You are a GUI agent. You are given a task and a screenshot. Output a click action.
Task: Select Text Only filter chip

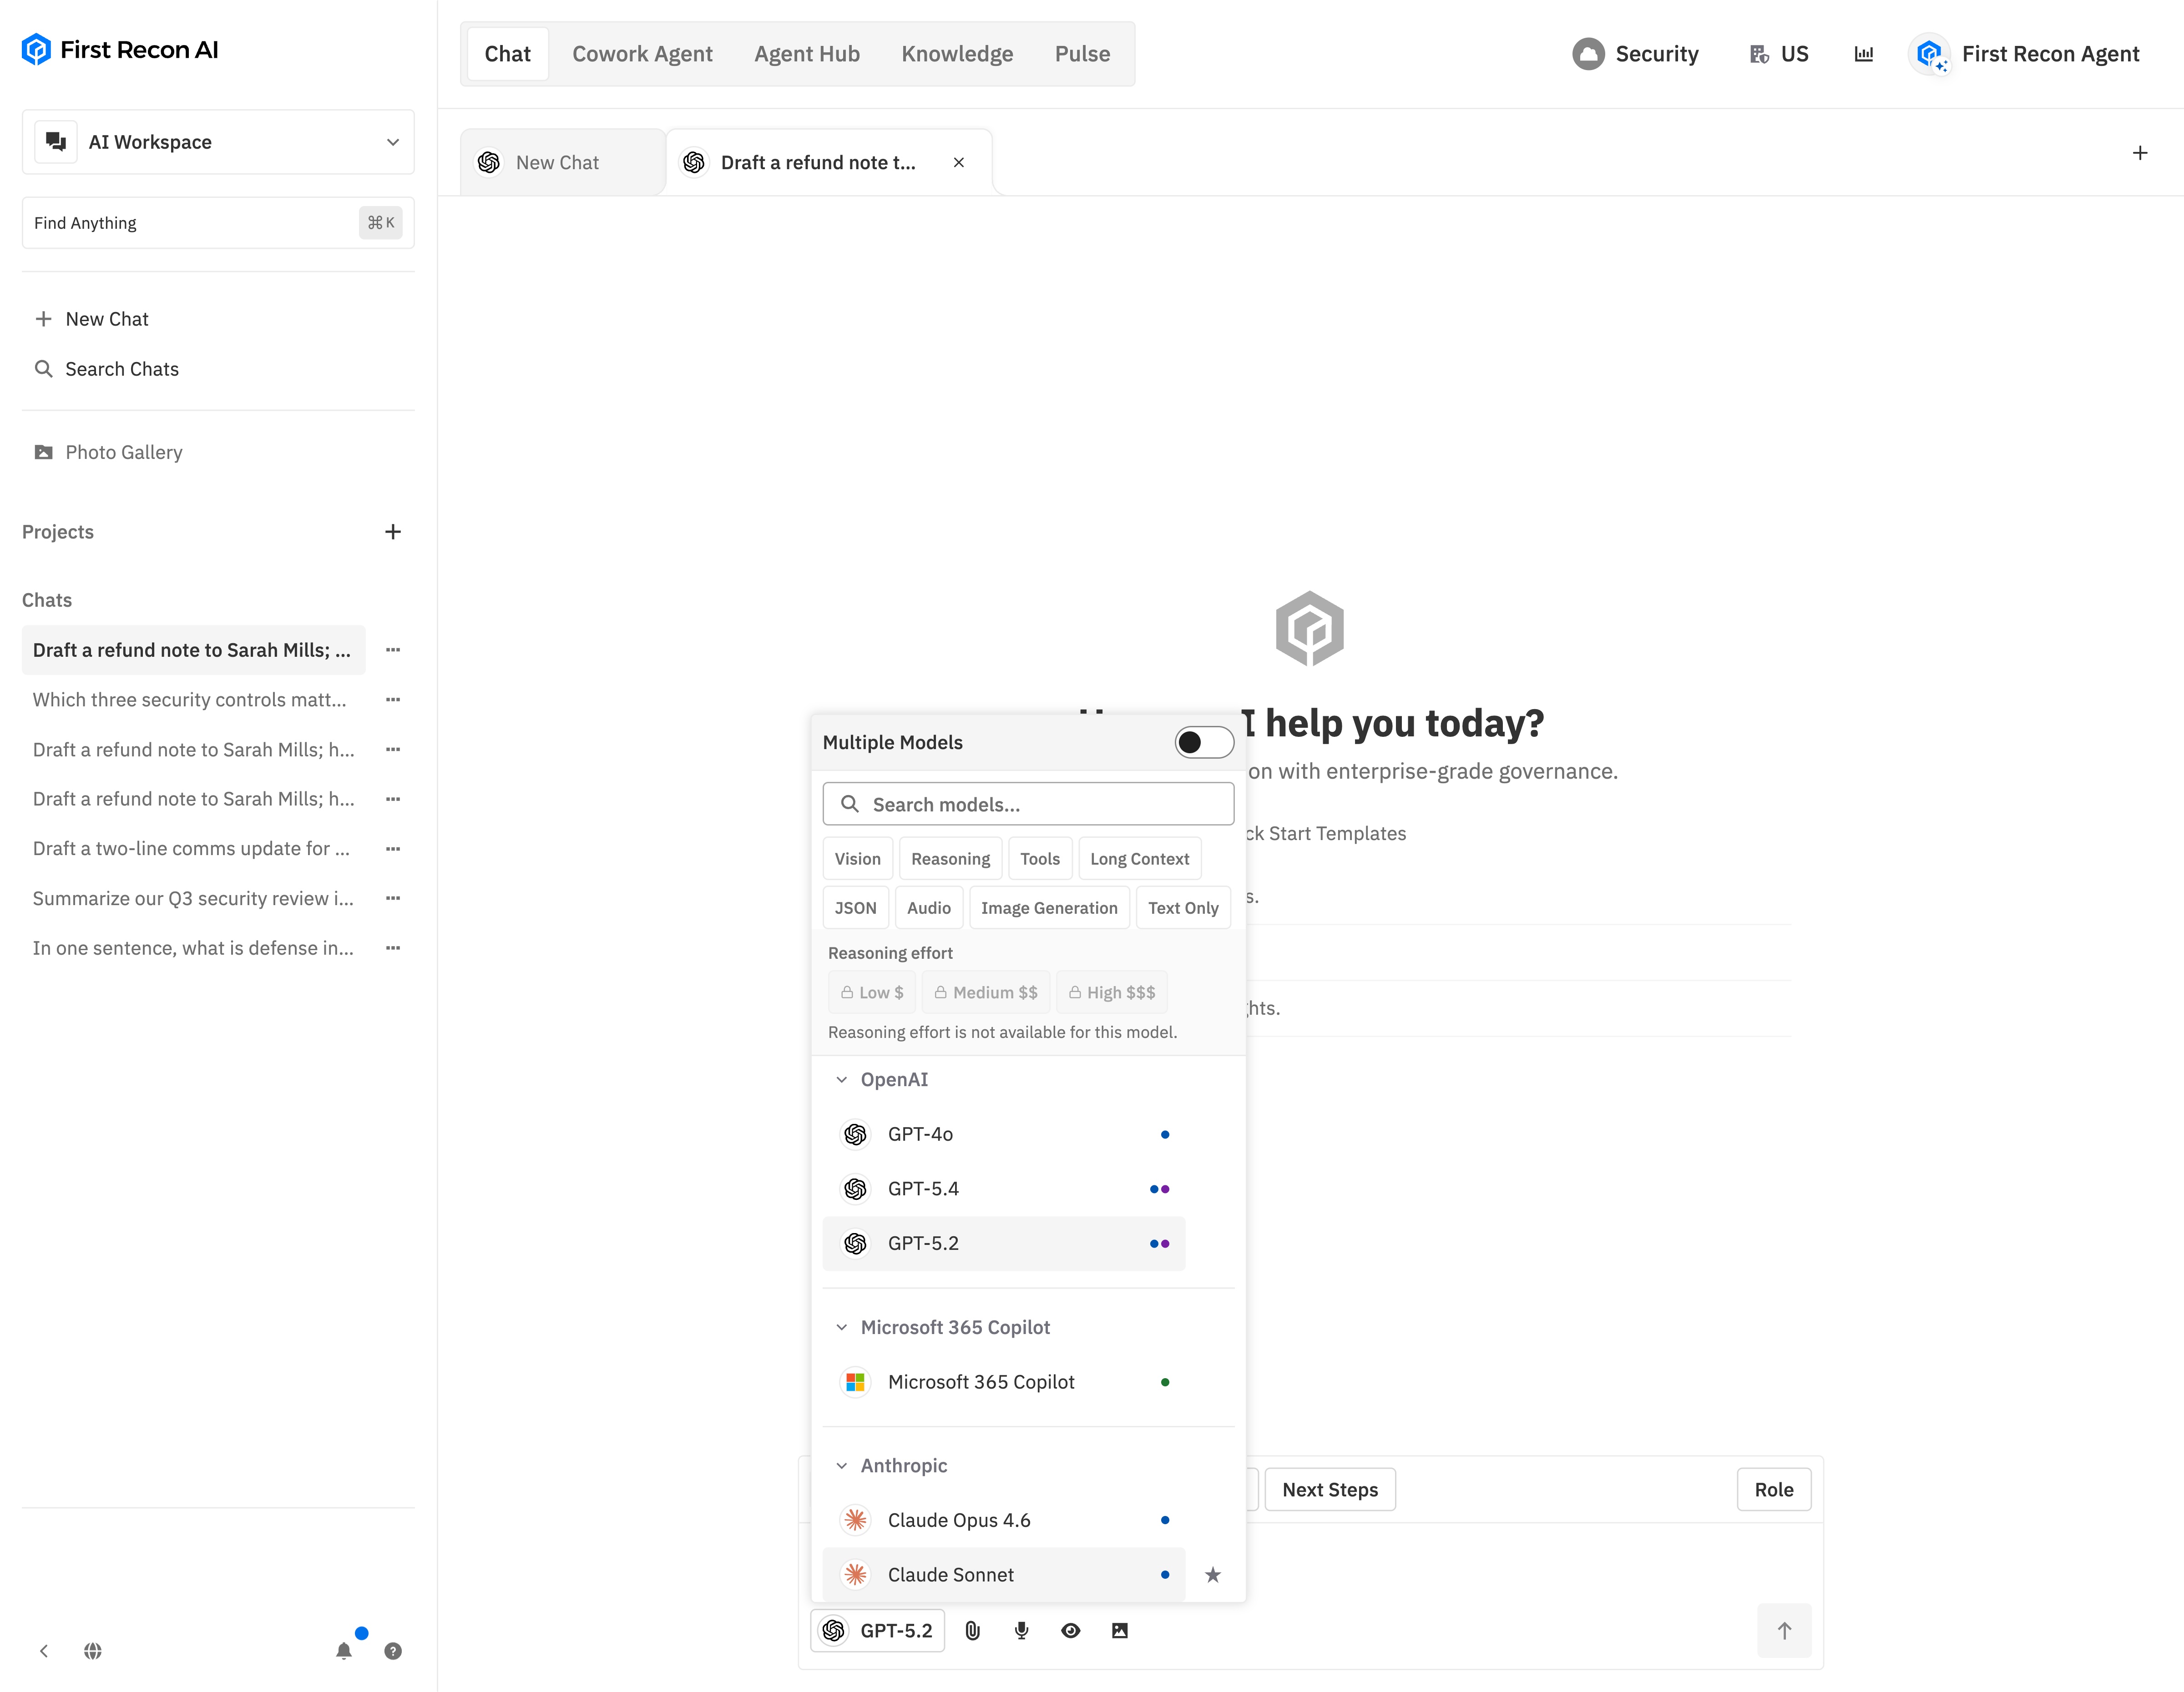pyautogui.click(x=1183, y=907)
